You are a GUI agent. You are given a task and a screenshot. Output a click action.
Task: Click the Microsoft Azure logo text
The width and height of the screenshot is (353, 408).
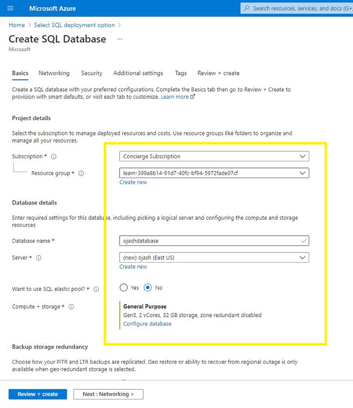pyautogui.click(x=52, y=8)
